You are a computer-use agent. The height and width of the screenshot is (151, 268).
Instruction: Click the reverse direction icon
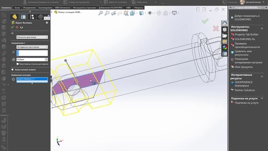pyautogui.click(x=13, y=52)
